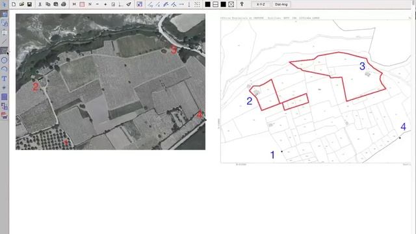Click the Dist-Ang button
This screenshot has height=234, width=416.
[281, 5]
